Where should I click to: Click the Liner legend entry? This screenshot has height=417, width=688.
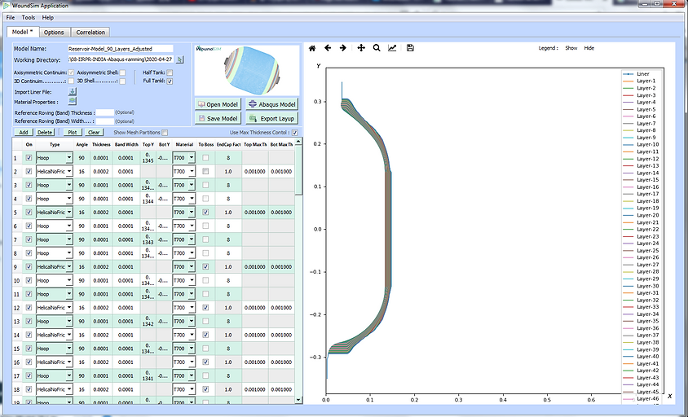[636, 73]
